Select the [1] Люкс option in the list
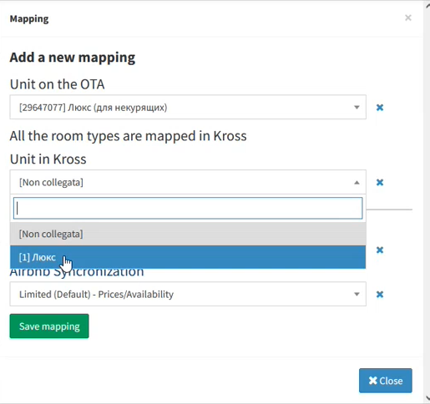Image resolution: width=430 pixels, height=404 pixels. click(x=188, y=257)
